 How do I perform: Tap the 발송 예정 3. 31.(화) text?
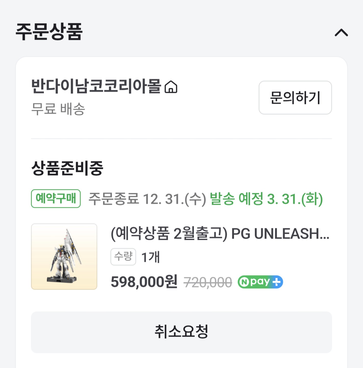coord(266,199)
